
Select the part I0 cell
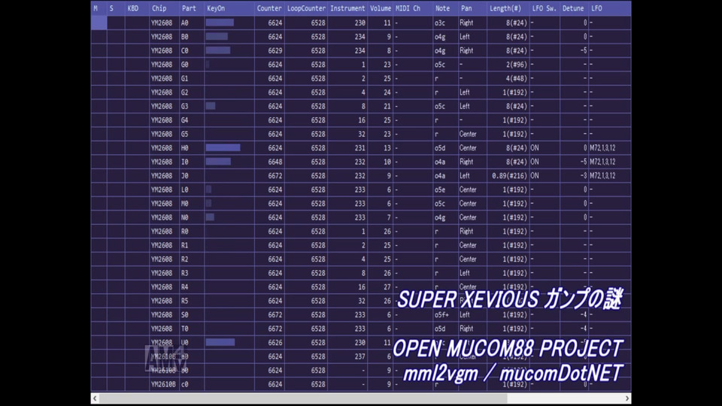coord(192,162)
